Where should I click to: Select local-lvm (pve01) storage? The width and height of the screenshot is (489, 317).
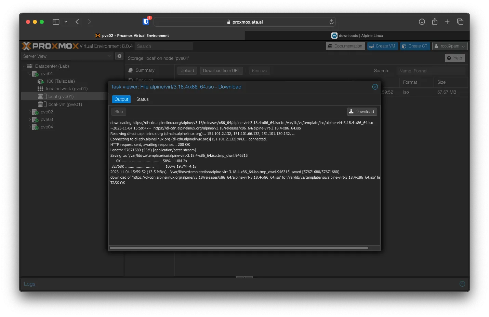click(x=64, y=105)
